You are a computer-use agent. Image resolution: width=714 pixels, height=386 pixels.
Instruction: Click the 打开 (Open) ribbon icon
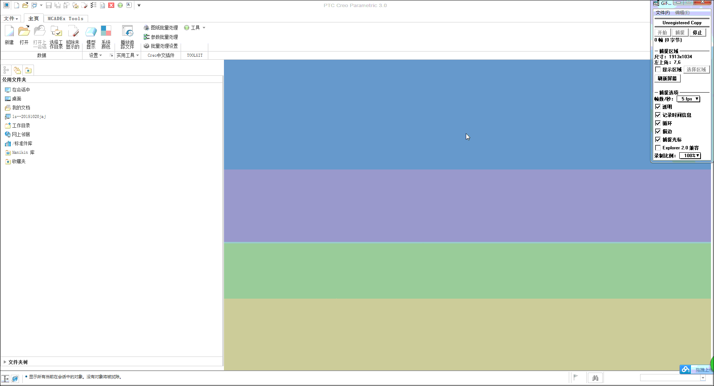[24, 35]
